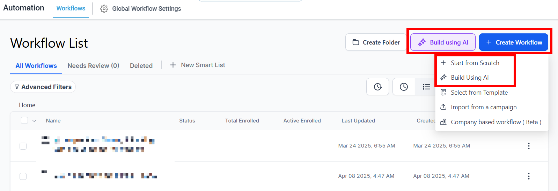Image resolution: width=558 pixels, height=191 pixels.
Task: Switch to Needs Review tab
Action: 93,66
